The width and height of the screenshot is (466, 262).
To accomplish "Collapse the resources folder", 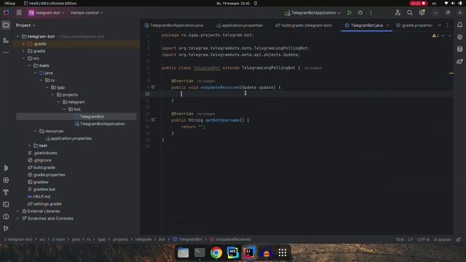I will pos(35,131).
